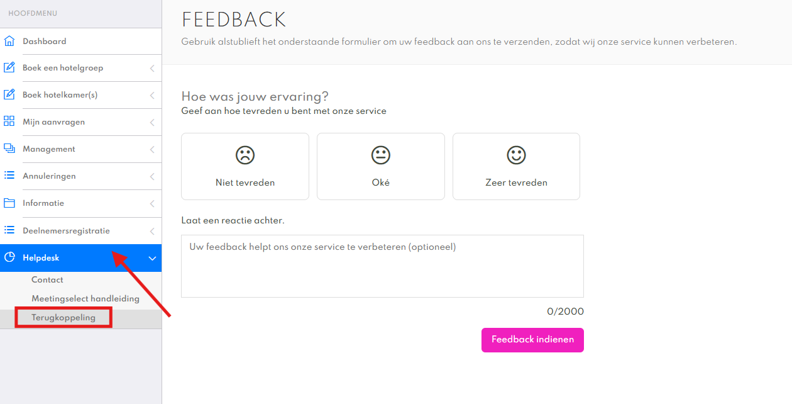Pick the smiling Zeer tevreden rating

516,166
